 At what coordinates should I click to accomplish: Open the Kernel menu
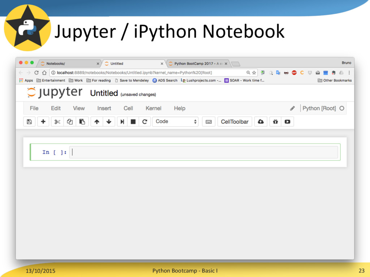coord(153,108)
